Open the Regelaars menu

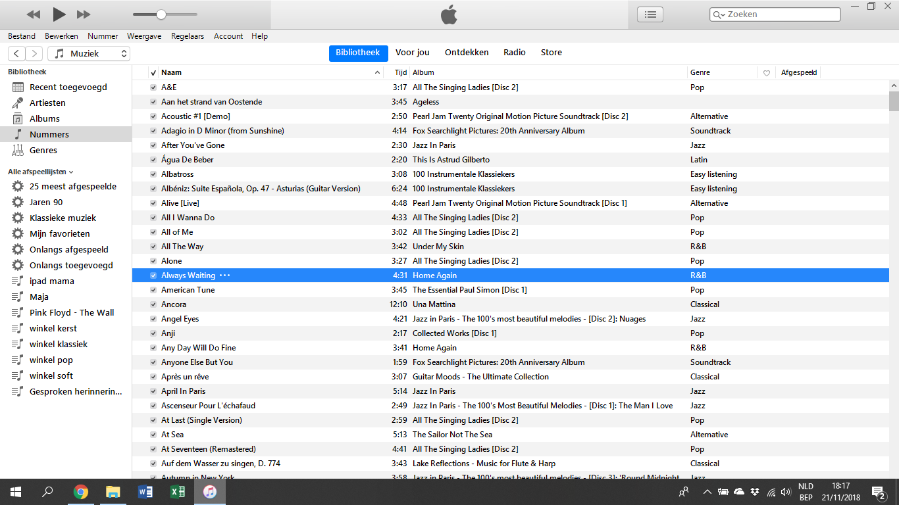tap(188, 36)
